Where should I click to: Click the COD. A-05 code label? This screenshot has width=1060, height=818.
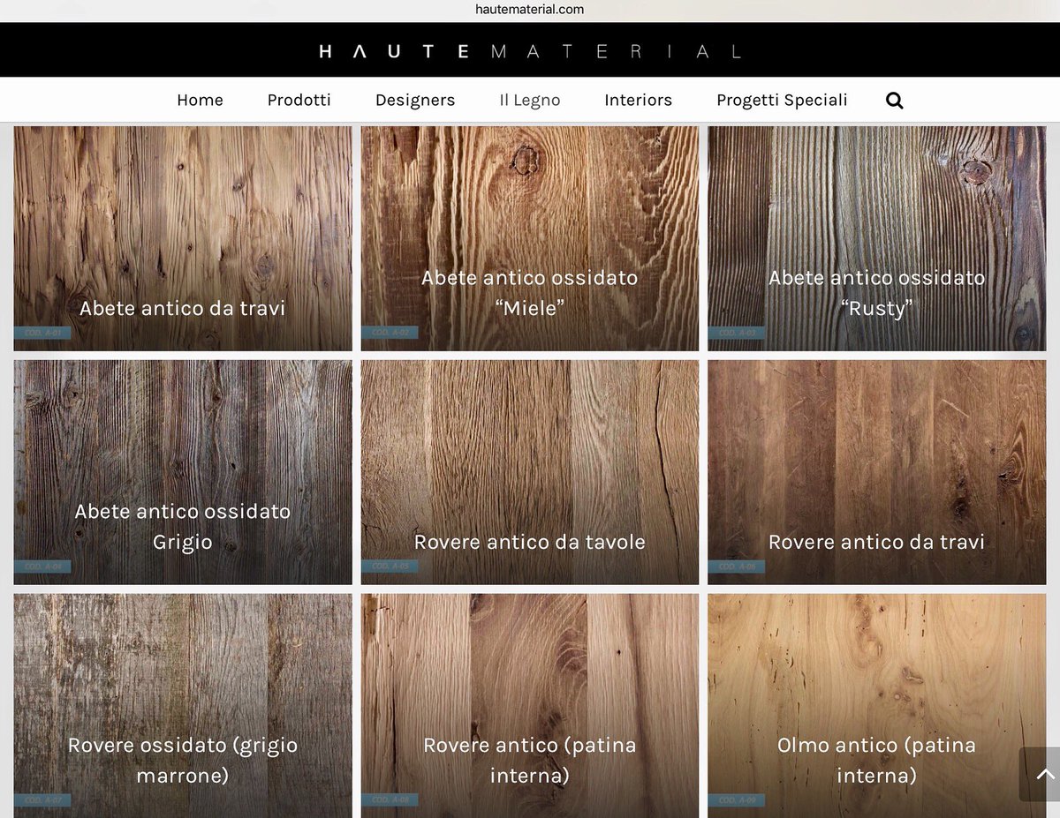[390, 567]
